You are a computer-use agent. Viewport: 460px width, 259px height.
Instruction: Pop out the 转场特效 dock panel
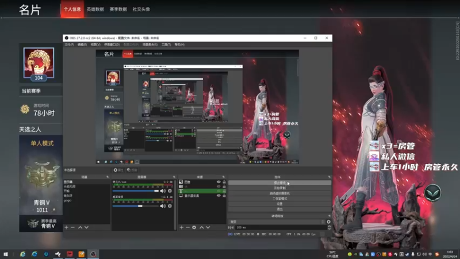329,216
